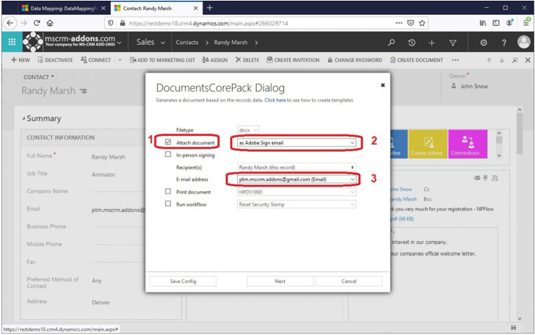Click the quick create plus icon
Viewport: 535px width, 335px height.
(431, 43)
